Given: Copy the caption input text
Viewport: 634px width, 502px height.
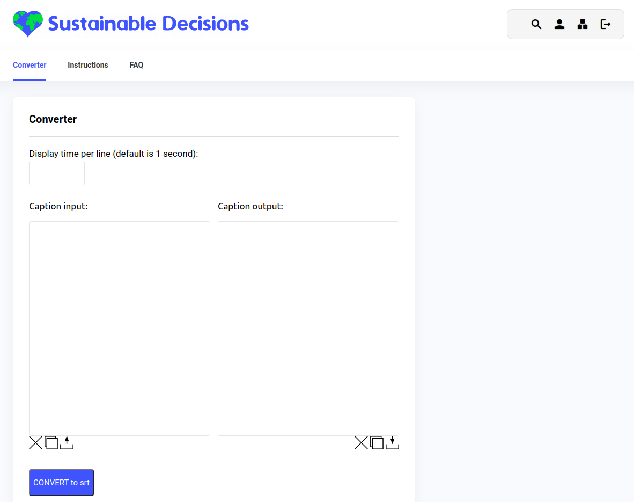Looking at the screenshot, I should click(x=51, y=443).
